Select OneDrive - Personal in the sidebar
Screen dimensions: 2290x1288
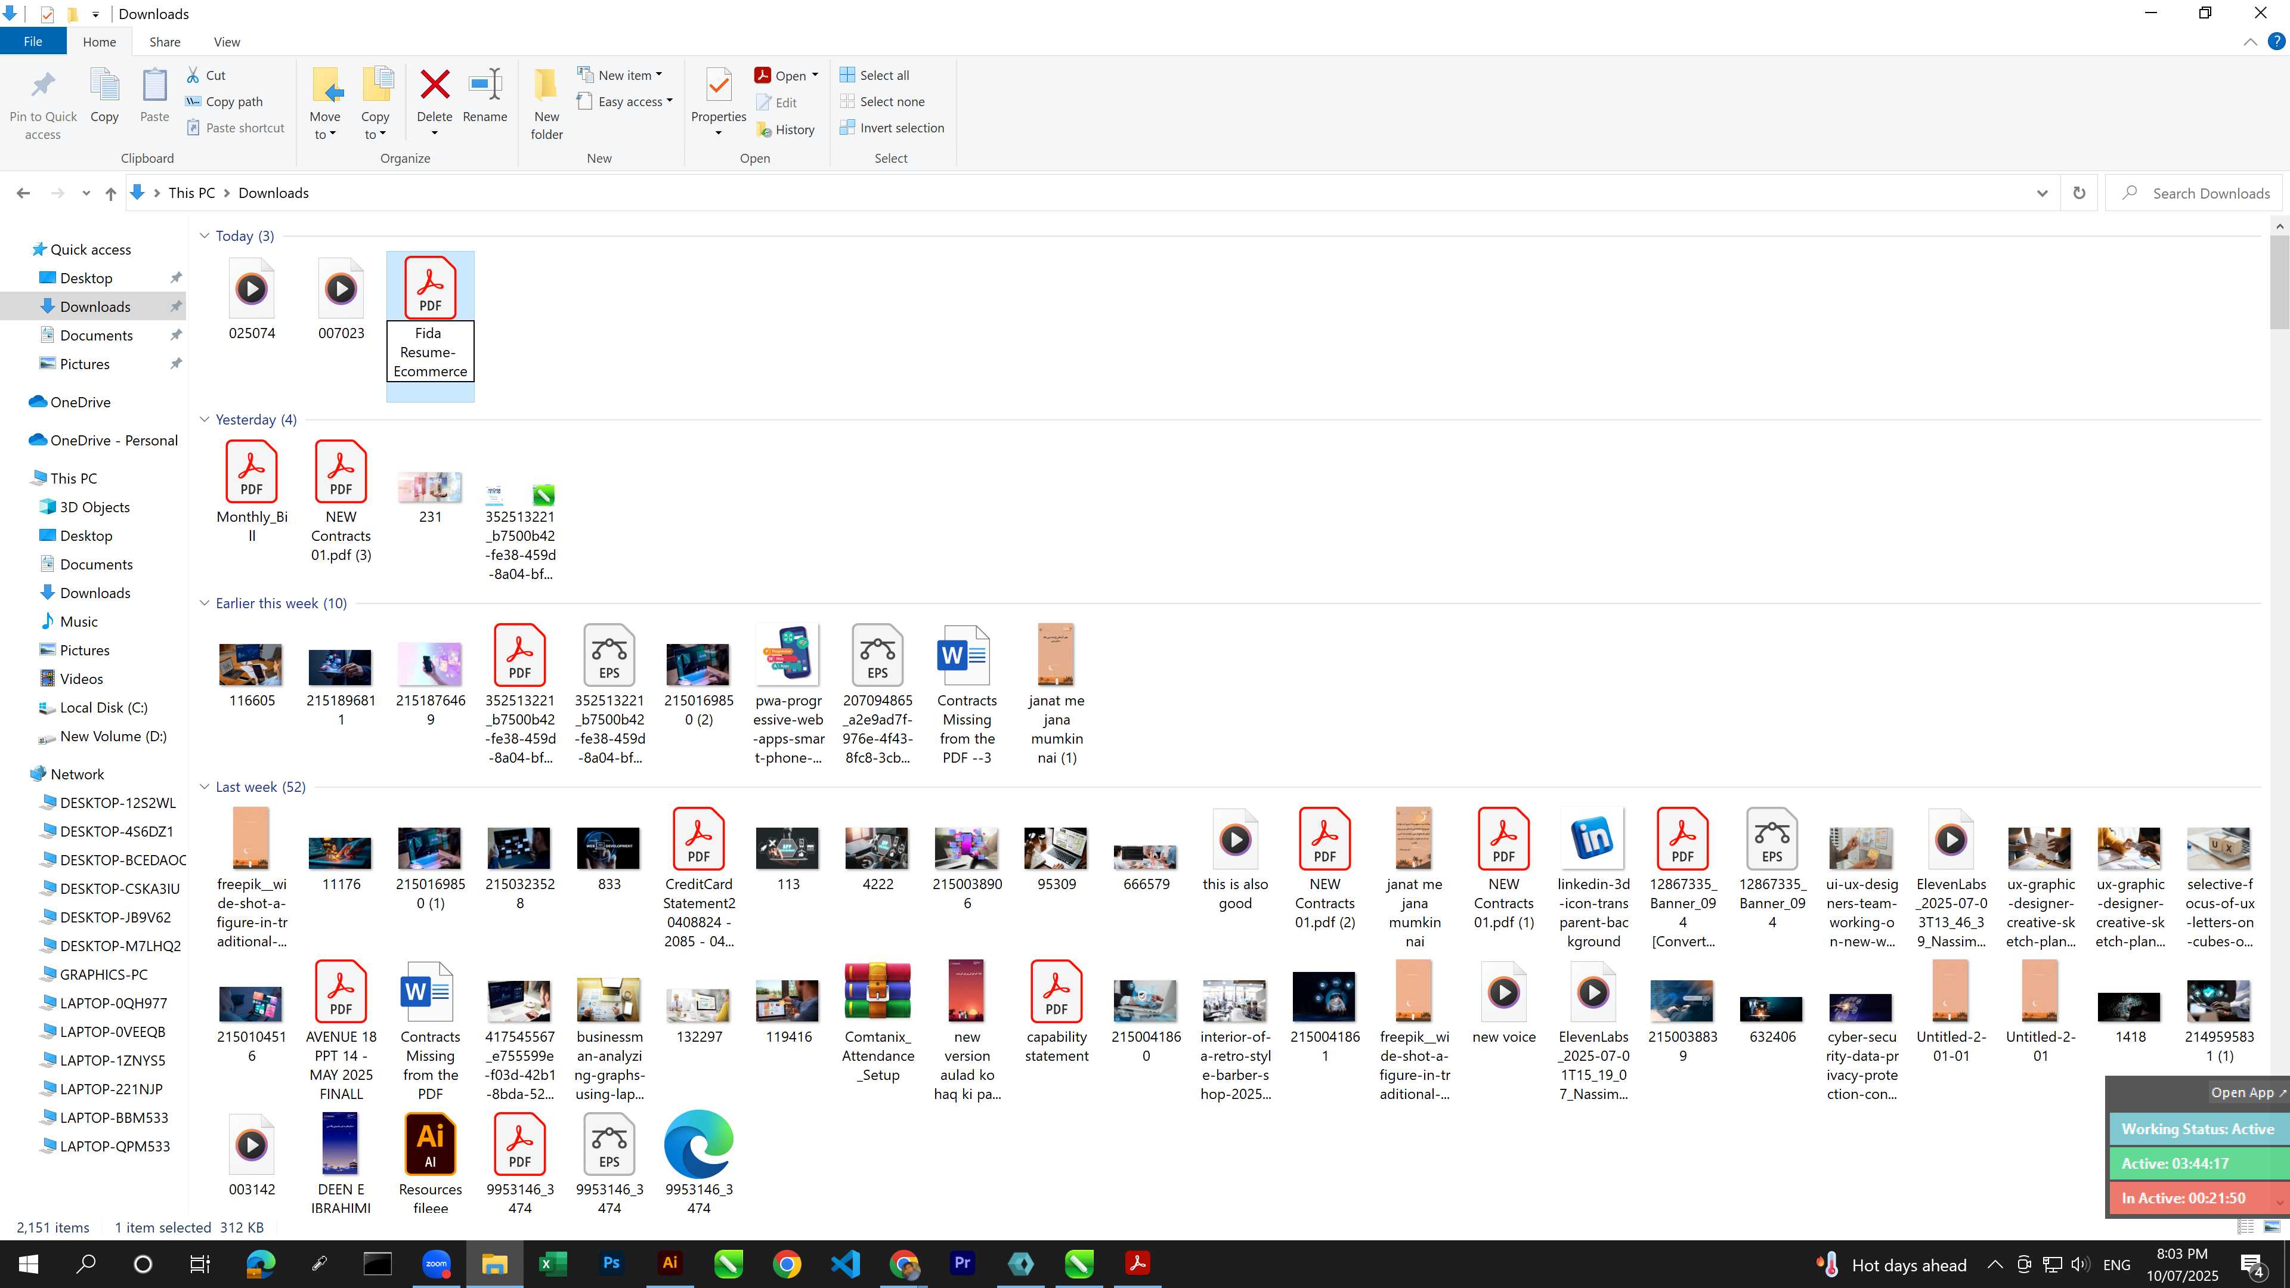click(x=103, y=440)
